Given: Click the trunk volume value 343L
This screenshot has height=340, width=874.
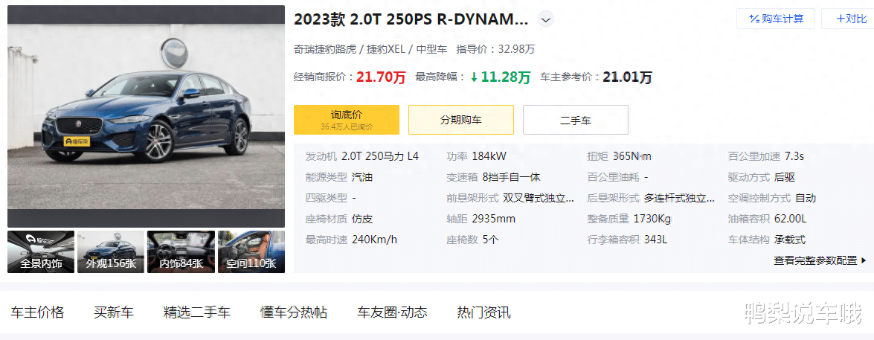Looking at the screenshot, I should 655,240.
